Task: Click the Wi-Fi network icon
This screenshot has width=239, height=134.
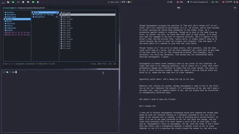Action: pyautogui.click(x=188, y=2)
